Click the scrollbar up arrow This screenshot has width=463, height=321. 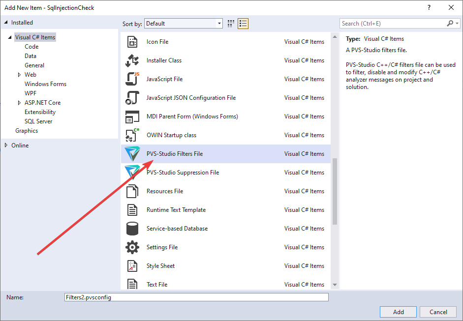(335, 37)
